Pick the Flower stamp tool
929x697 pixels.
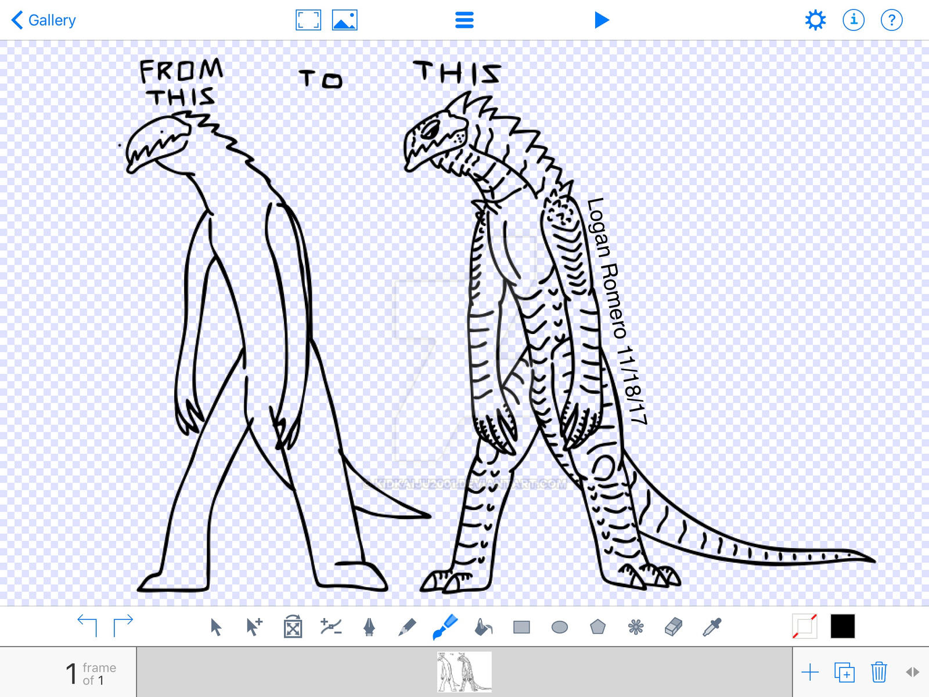point(636,627)
